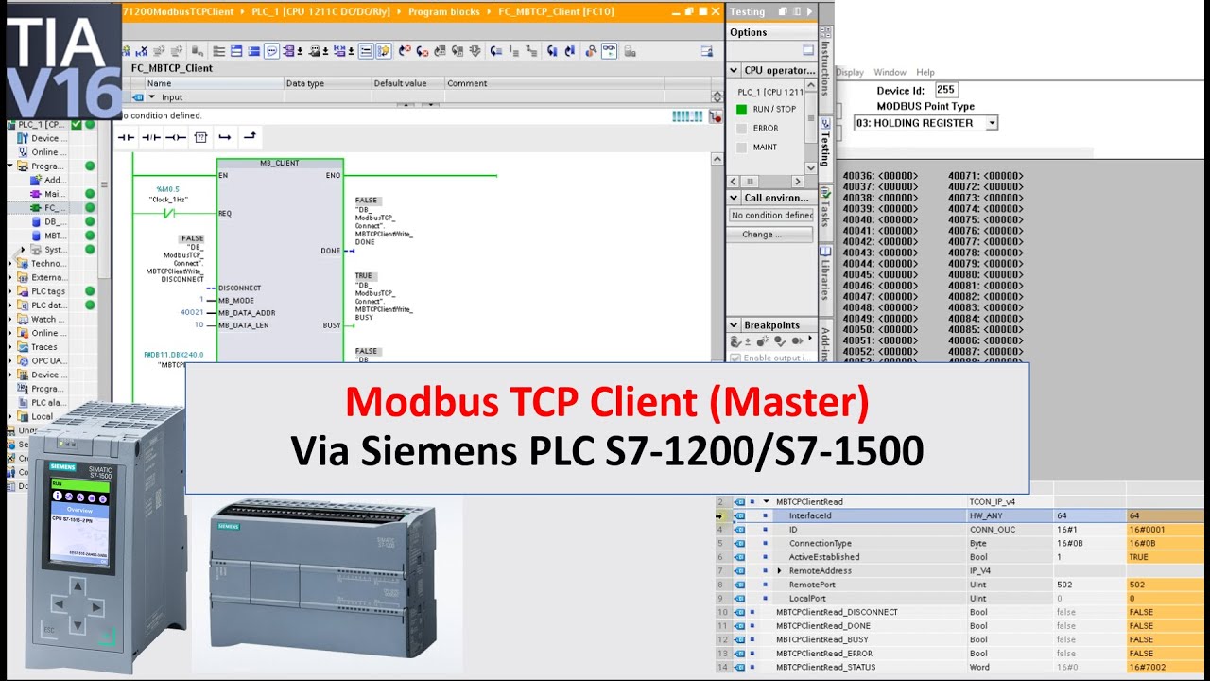Insert a normally open contact
1210x681 pixels.
(x=127, y=137)
